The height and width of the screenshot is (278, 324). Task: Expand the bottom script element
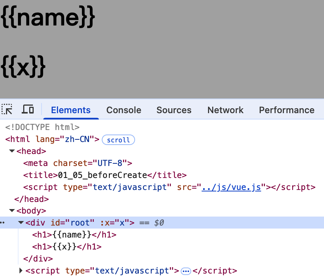21,271
